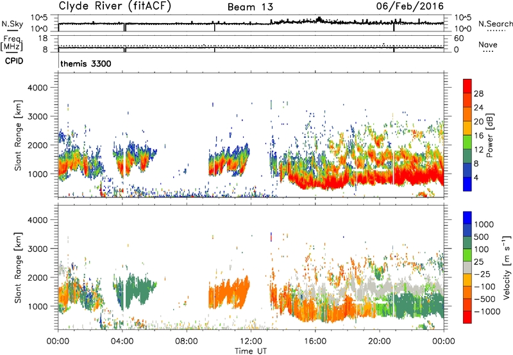
Task: Click the blue bottom segment of Power colorbar
Action: pos(467,184)
